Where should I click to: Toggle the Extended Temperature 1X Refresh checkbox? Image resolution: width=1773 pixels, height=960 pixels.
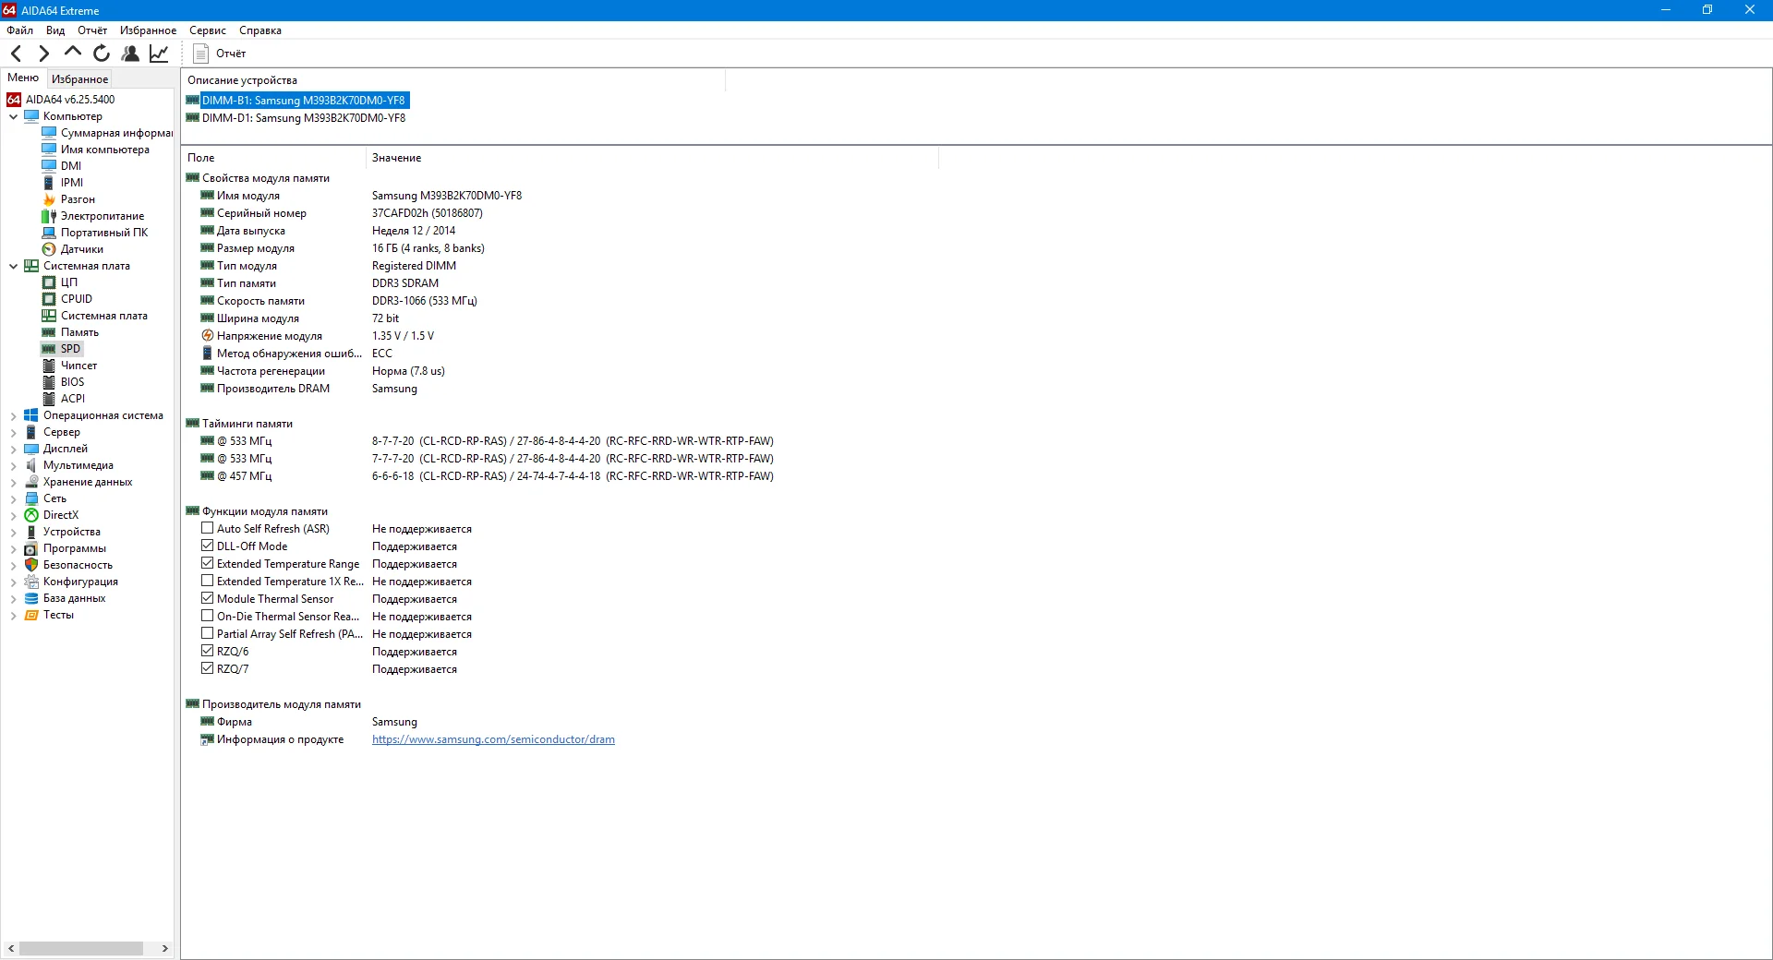click(207, 582)
